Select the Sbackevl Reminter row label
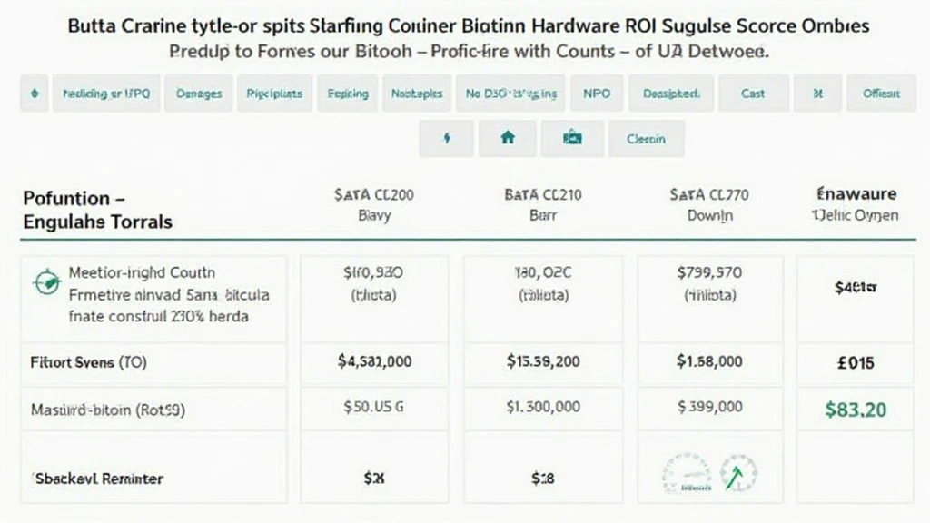The image size is (930, 523). click(100, 478)
